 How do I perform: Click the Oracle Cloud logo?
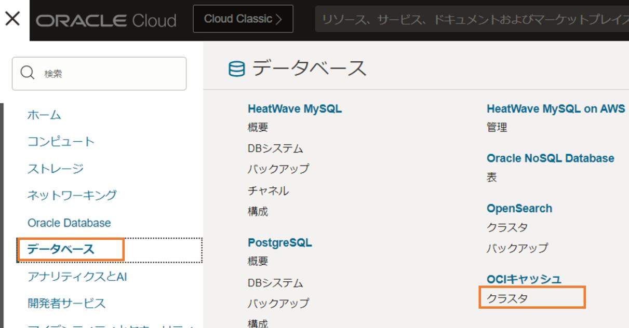pos(106,20)
